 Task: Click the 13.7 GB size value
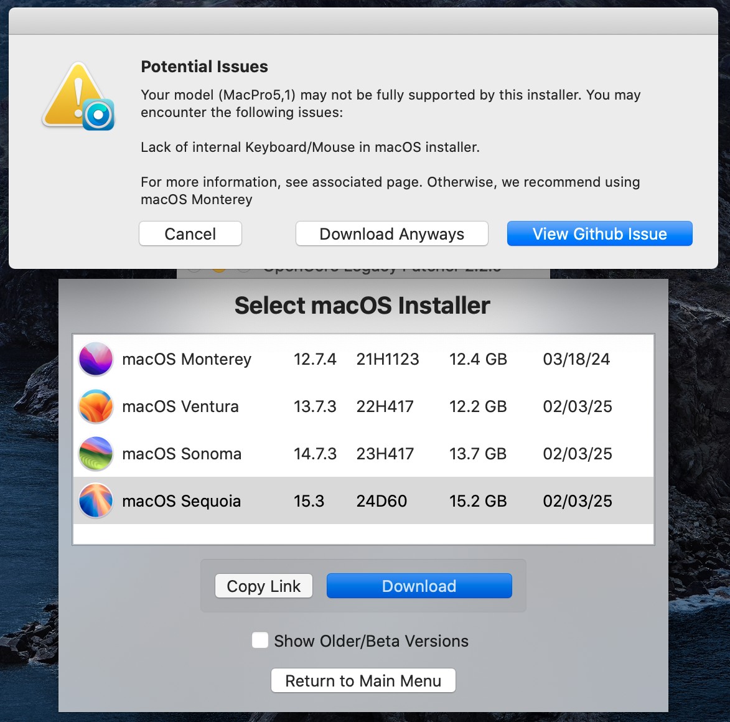click(x=478, y=454)
